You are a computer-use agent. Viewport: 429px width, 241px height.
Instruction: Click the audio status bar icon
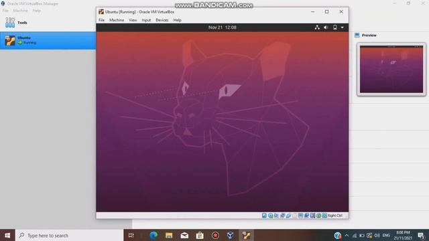pyautogui.click(x=276, y=216)
